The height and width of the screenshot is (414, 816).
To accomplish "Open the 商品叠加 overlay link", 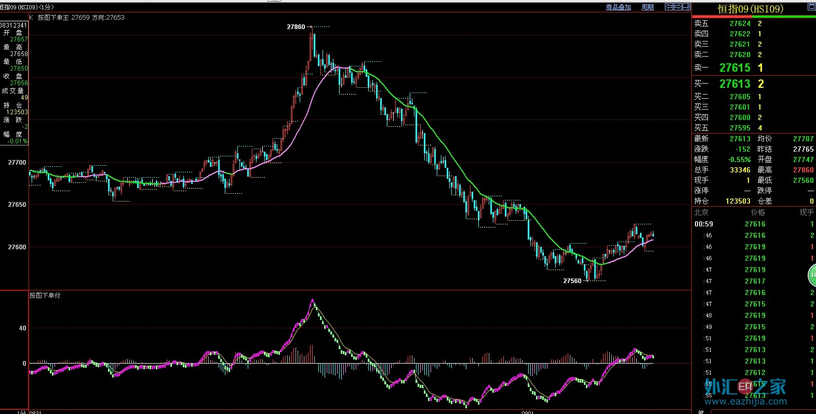I will (618, 7).
